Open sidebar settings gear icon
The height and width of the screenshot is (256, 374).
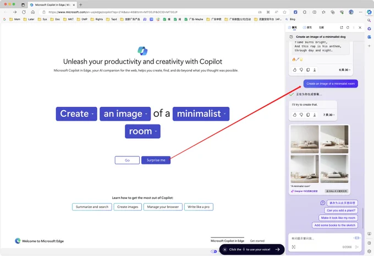369,251
